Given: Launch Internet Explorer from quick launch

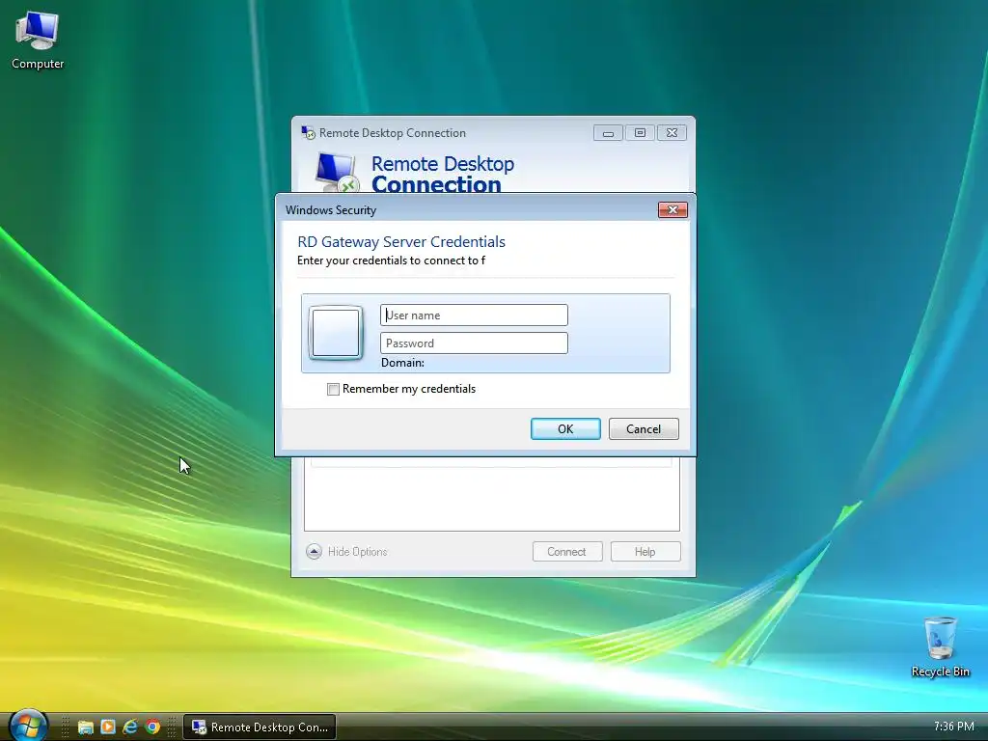Looking at the screenshot, I should point(130,727).
